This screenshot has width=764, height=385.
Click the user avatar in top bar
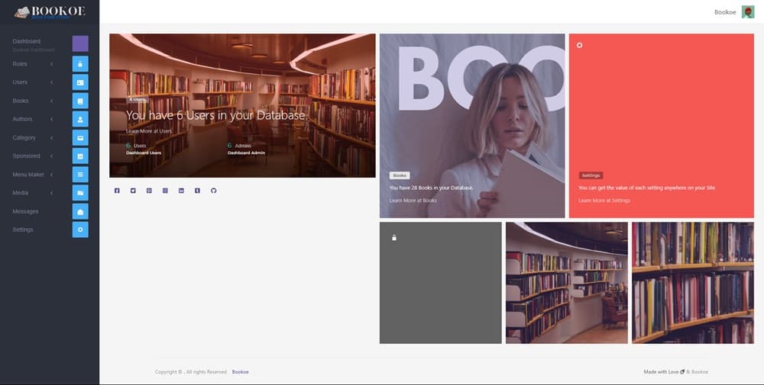[x=747, y=11]
